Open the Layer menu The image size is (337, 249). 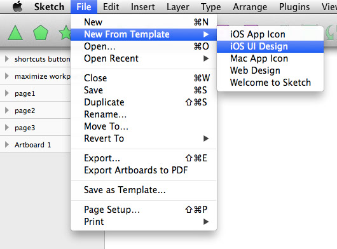[x=178, y=7]
